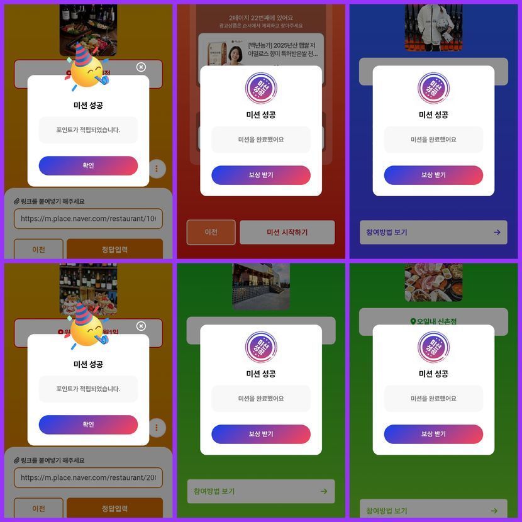The image size is (522, 522).
Task: Tap the mission stamp badge in bottom-middle popup
Action: coord(261,347)
